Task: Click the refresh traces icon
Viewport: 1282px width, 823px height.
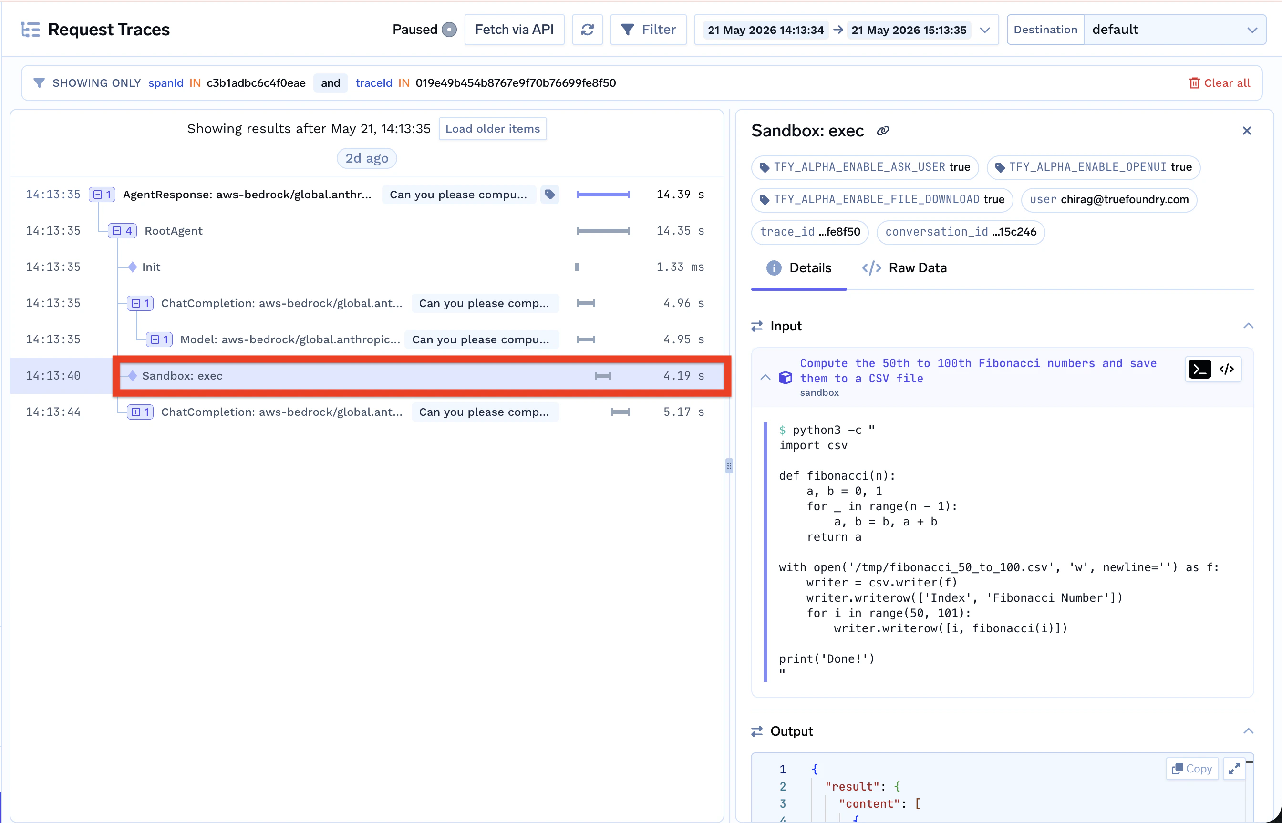Action: coord(587,30)
